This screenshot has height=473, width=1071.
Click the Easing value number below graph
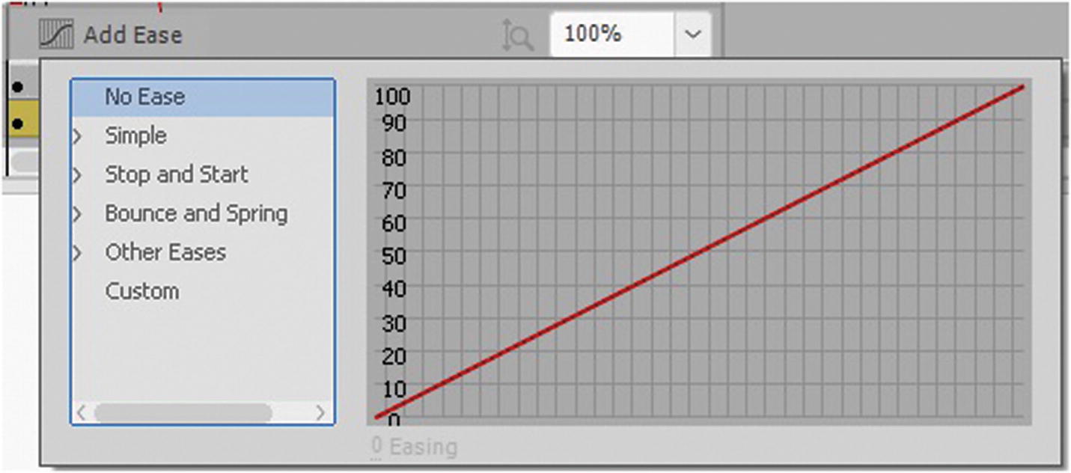pyautogui.click(x=376, y=447)
